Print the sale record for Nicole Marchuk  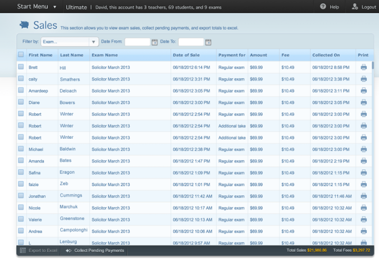pos(364,208)
